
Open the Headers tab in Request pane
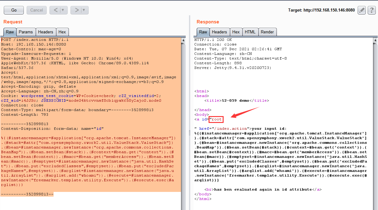[x=46, y=32]
